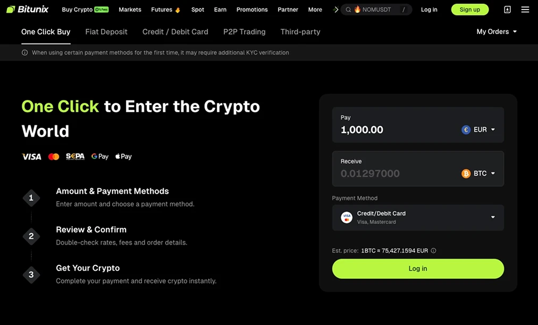Click the app download icon near Sign up
This screenshot has height=325, width=538.
click(x=507, y=9)
